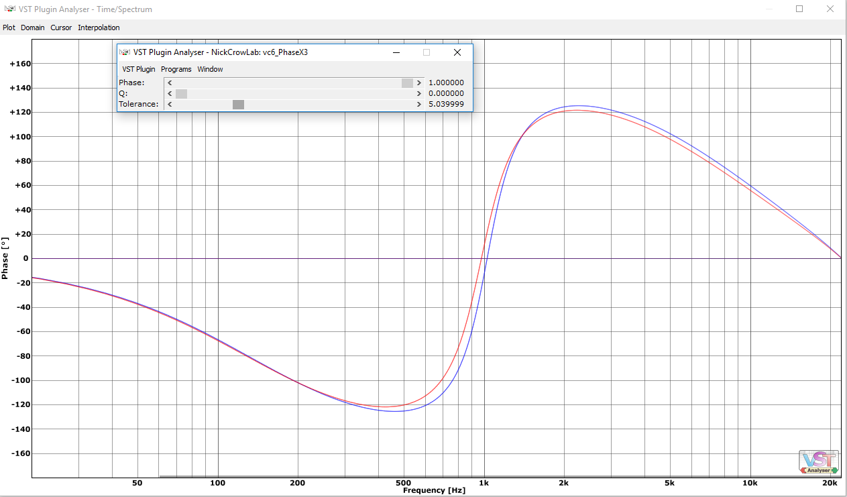Image resolution: width=847 pixels, height=497 pixels.
Task: Open the Programs menu in plugin window
Action: (176, 69)
